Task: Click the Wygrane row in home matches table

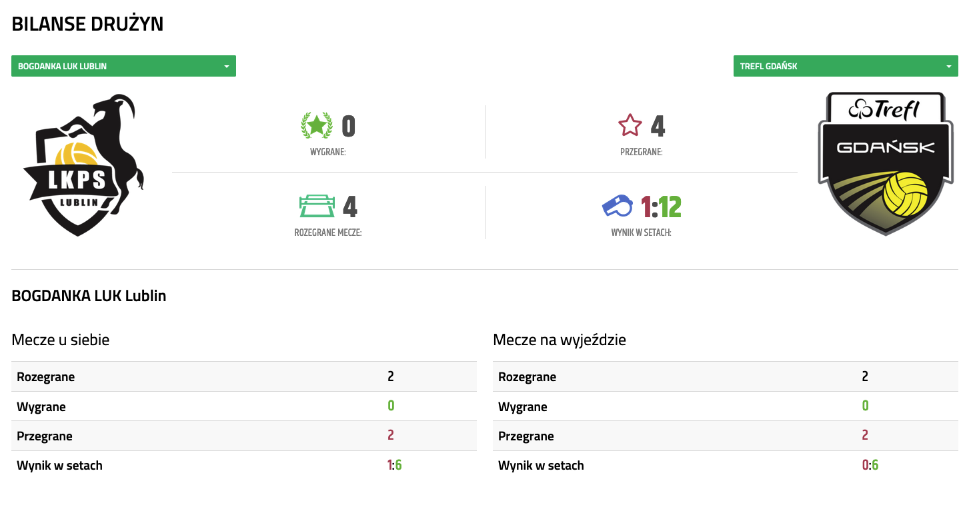Action: [244, 406]
